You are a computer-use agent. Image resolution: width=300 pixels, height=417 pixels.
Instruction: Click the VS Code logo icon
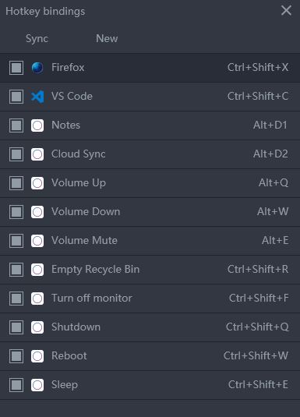tap(37, 97)
